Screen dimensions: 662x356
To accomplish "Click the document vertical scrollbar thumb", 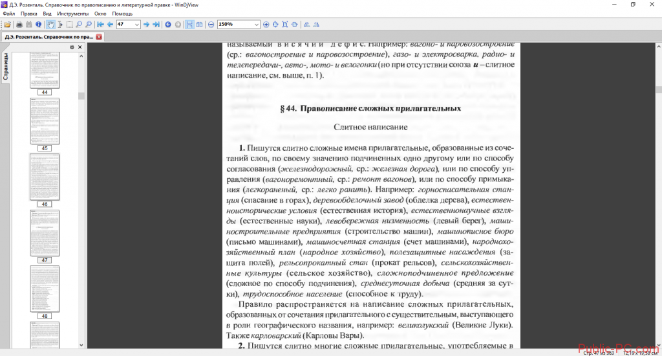I will (x=659, y=89).
